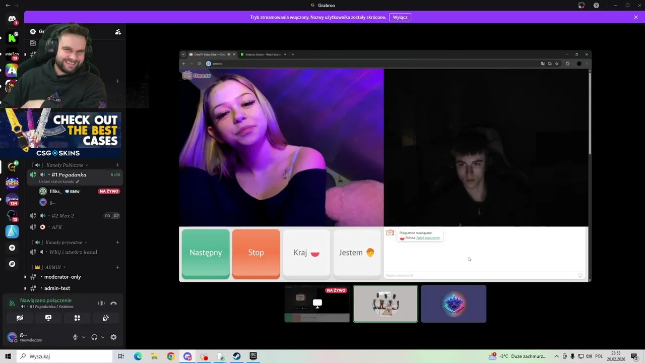This screenshot has height=363, width=645.
Task: Join the #2 Max 2 voice channel
Action: point(75,216)
